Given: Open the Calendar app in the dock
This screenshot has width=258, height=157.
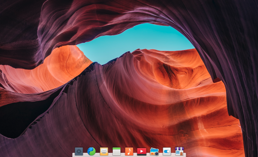Looking at the screenshot, I should [x=117, y=151].
